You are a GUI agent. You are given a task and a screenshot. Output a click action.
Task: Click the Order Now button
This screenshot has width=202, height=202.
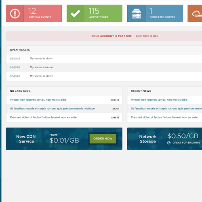103,139
